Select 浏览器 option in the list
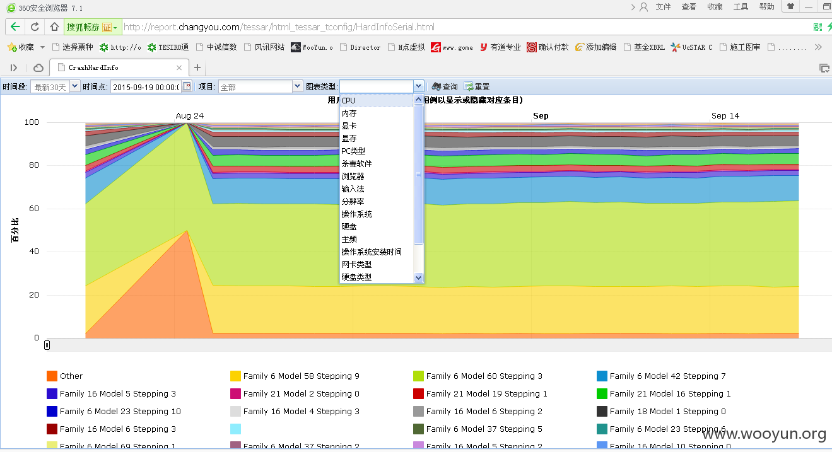Image resolution: width=832 pixels, height=452 pixels. click(377, 176)
